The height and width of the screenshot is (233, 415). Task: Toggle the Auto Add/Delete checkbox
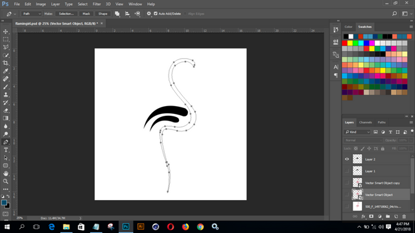156,14
